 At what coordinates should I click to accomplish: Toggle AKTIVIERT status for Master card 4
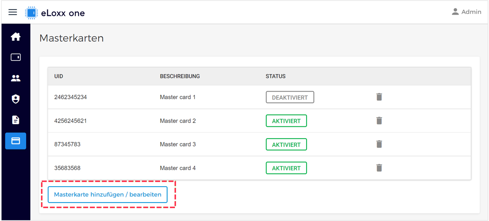[286, 168]
